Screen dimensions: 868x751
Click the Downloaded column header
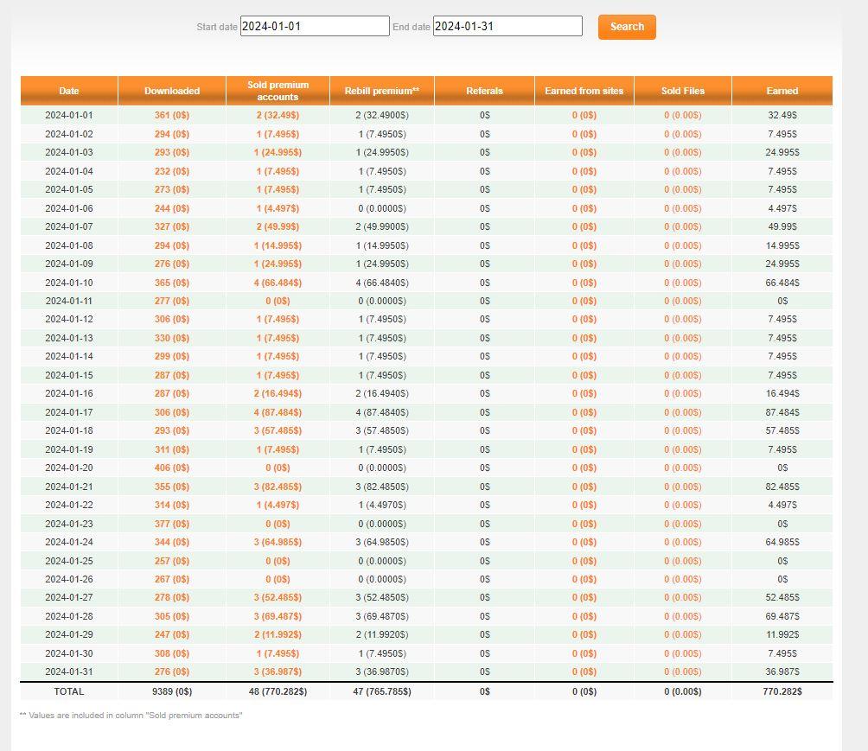click(x=172, y=91)
